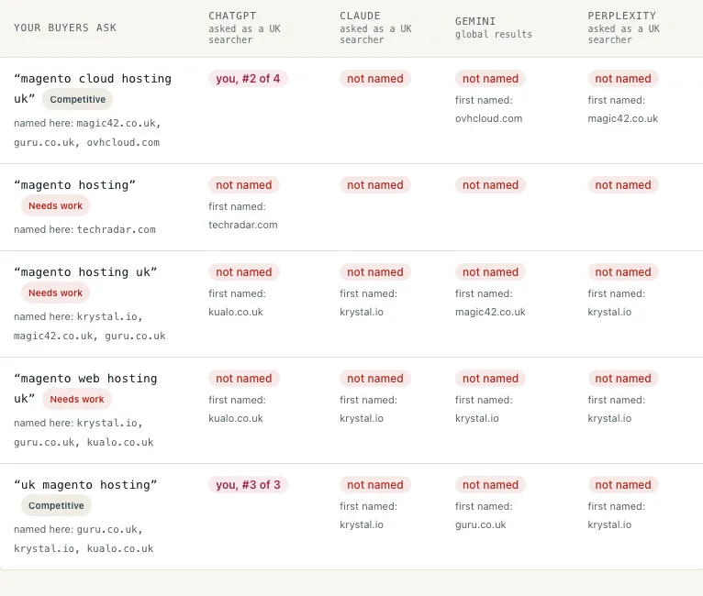Select the query "uk magento hosting"

(x=85, y=485)
